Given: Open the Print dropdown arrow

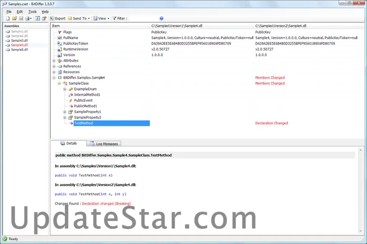Looking at the screenshot, I should click(x=31, y=18).
